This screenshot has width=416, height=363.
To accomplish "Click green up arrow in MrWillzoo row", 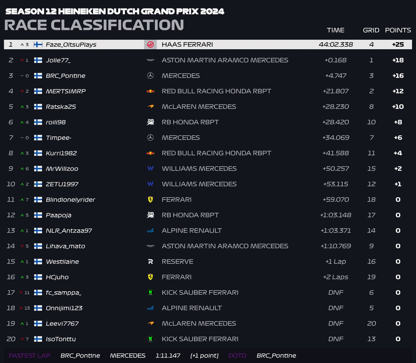I will (22, 169).
